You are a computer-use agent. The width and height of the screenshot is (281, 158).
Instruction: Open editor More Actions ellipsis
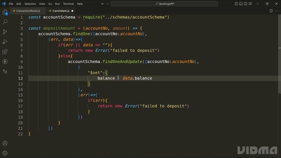click(x=277, y=11)
